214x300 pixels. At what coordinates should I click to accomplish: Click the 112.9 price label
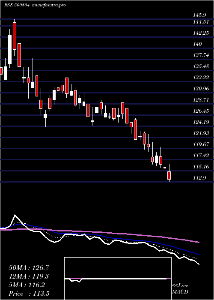199,178
